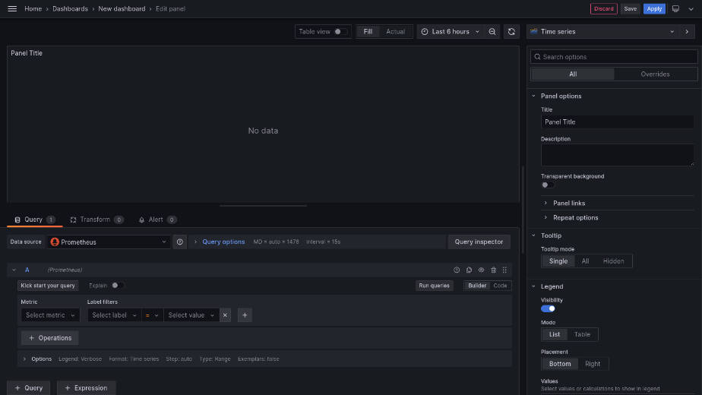The width and height of the screenshot is (702, 395).
Task: Open the Query inspector
Action: click(479, 242)
